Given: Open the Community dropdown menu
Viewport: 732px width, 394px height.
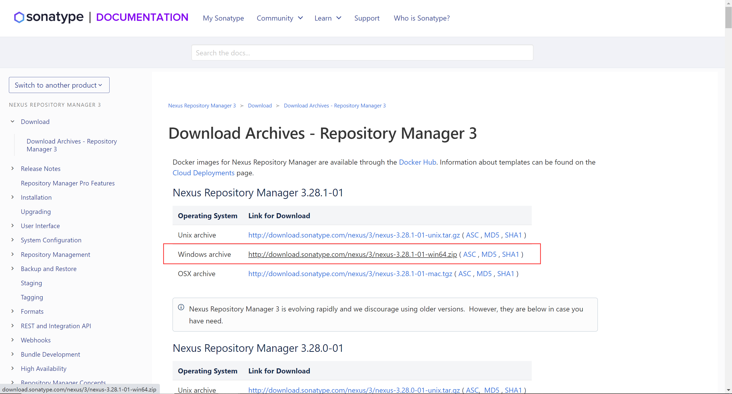Looking at the screenshot, I should pos(280,18).
